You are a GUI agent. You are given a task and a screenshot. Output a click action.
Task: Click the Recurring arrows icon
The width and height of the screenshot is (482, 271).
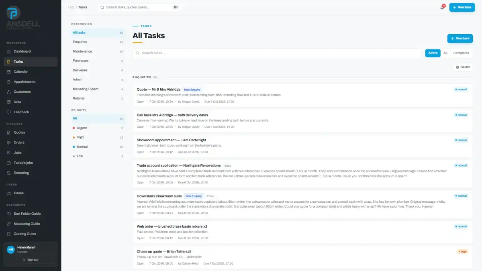(x=9, y=173)
